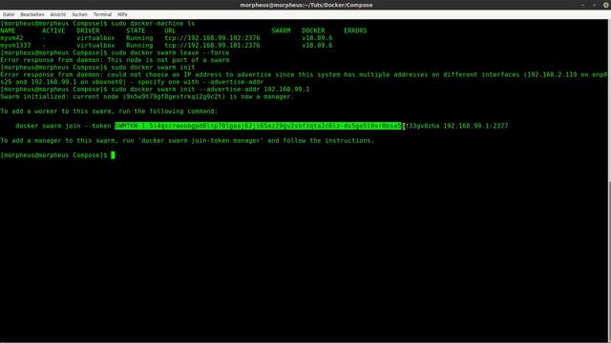The image size is (611, 343).
Task: Click the 'NAME' column header
Action: point(8,30)
